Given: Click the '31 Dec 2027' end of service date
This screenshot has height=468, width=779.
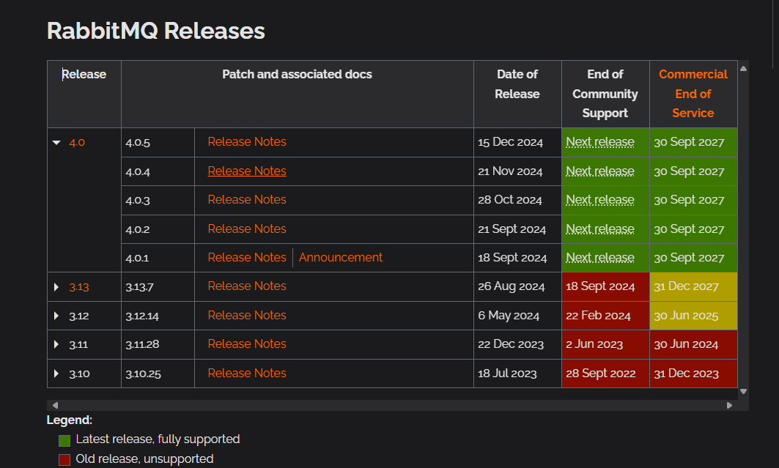Looking at the screenshot, I should (686, 286).
